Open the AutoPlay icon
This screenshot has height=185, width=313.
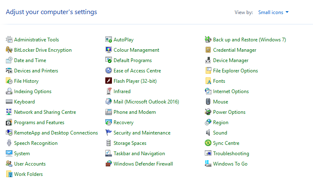pos(109,39)
